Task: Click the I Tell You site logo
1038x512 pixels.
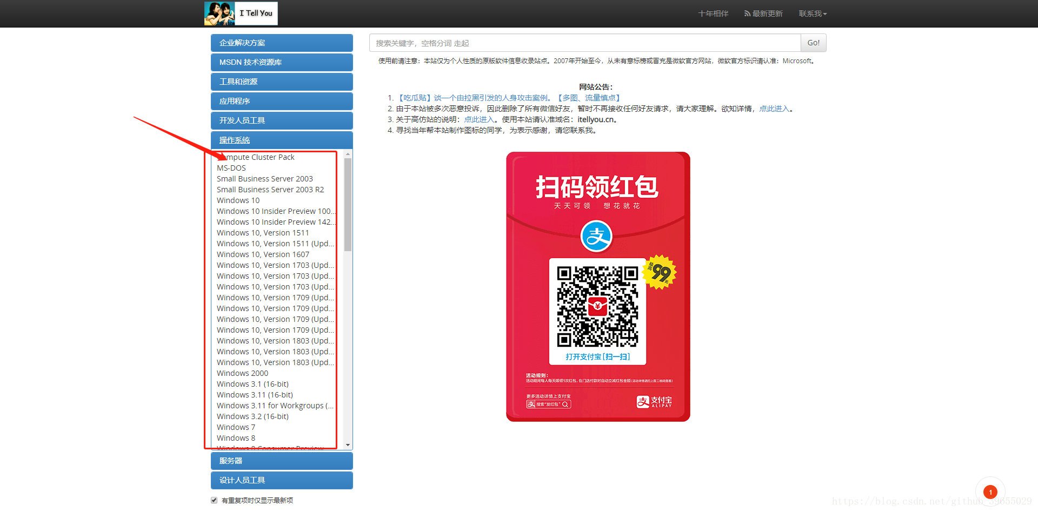Action: [241, 14]
